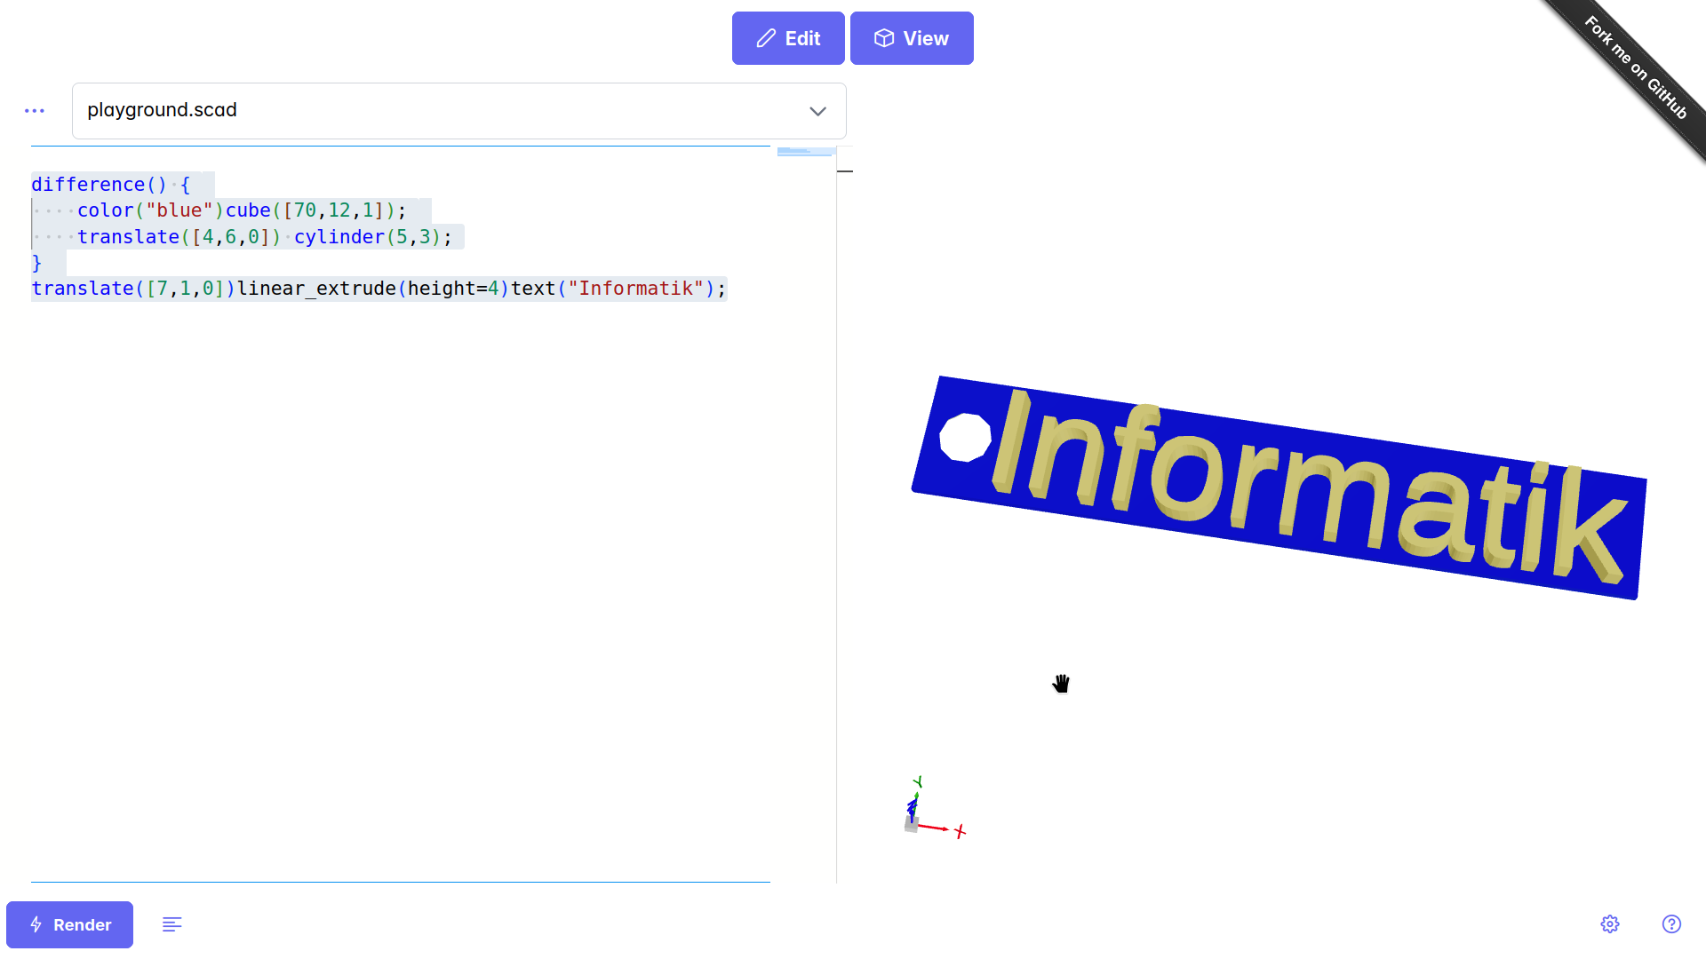
Task: Switch to the cube View mode
Action: [911, 38]
